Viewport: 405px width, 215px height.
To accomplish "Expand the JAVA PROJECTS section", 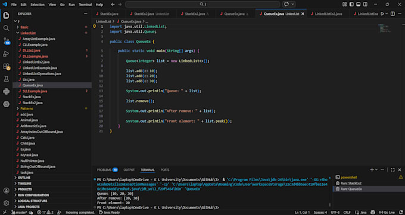I will point(52,207).
